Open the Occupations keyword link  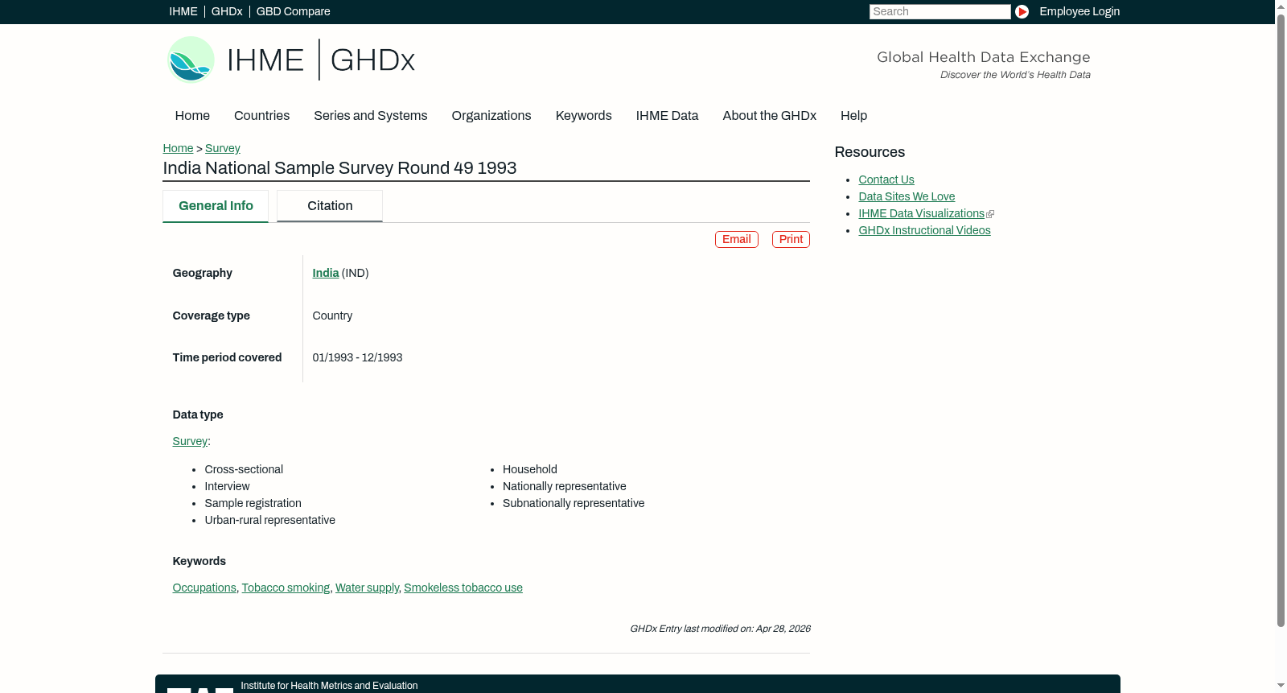(204, 588)
